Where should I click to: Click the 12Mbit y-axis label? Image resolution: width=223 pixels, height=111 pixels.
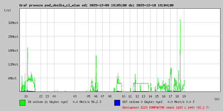13,64
